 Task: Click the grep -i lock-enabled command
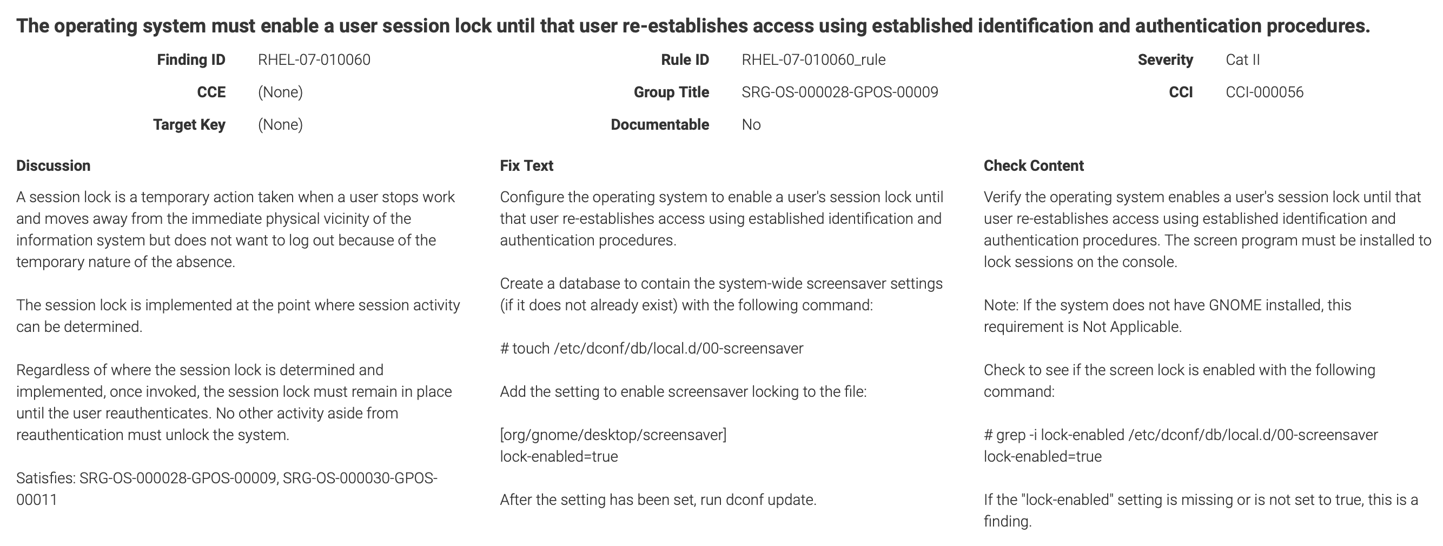(1181, 435)
